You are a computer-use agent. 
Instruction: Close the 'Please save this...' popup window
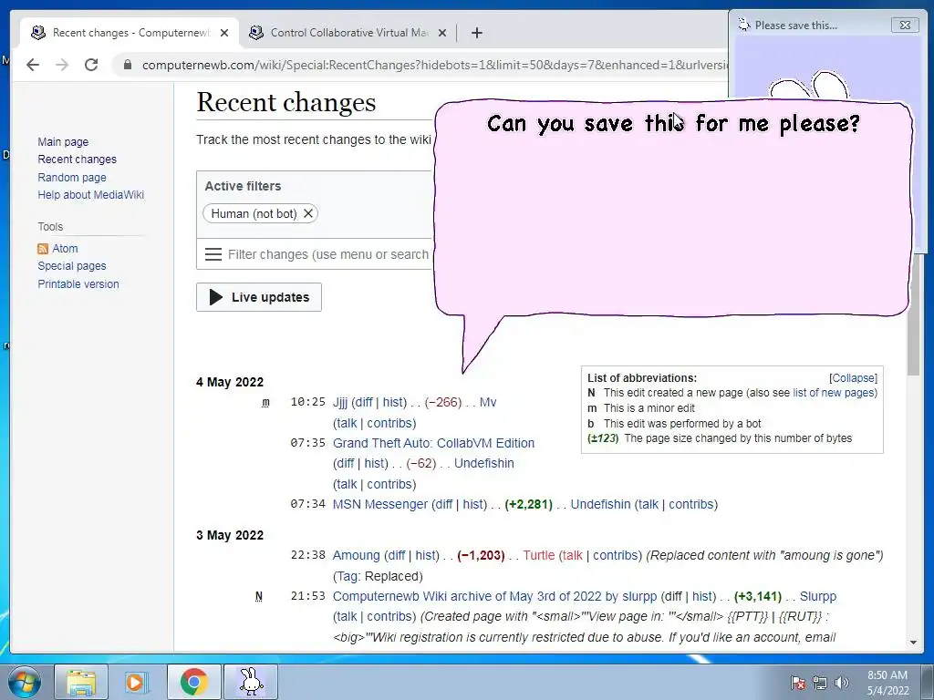point(905,25)
